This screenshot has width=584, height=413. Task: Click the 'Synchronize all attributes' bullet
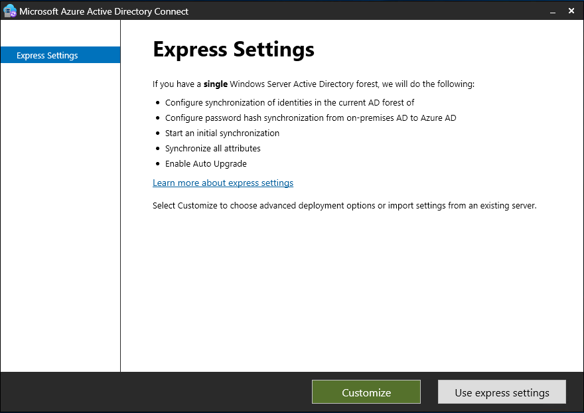click(x=212, y=148)
